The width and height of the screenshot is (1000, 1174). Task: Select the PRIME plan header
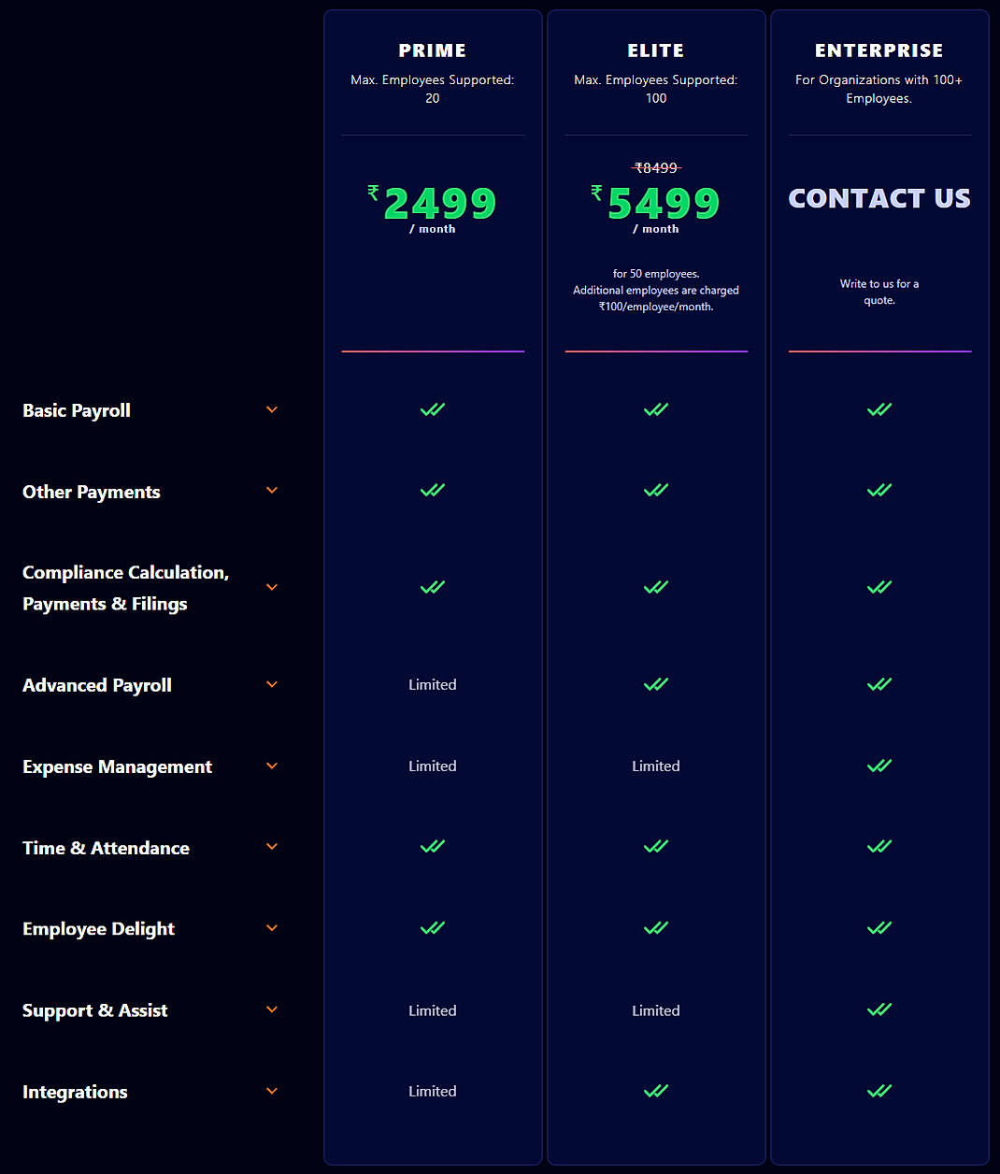pyautogui.click(x=432, y=50)
